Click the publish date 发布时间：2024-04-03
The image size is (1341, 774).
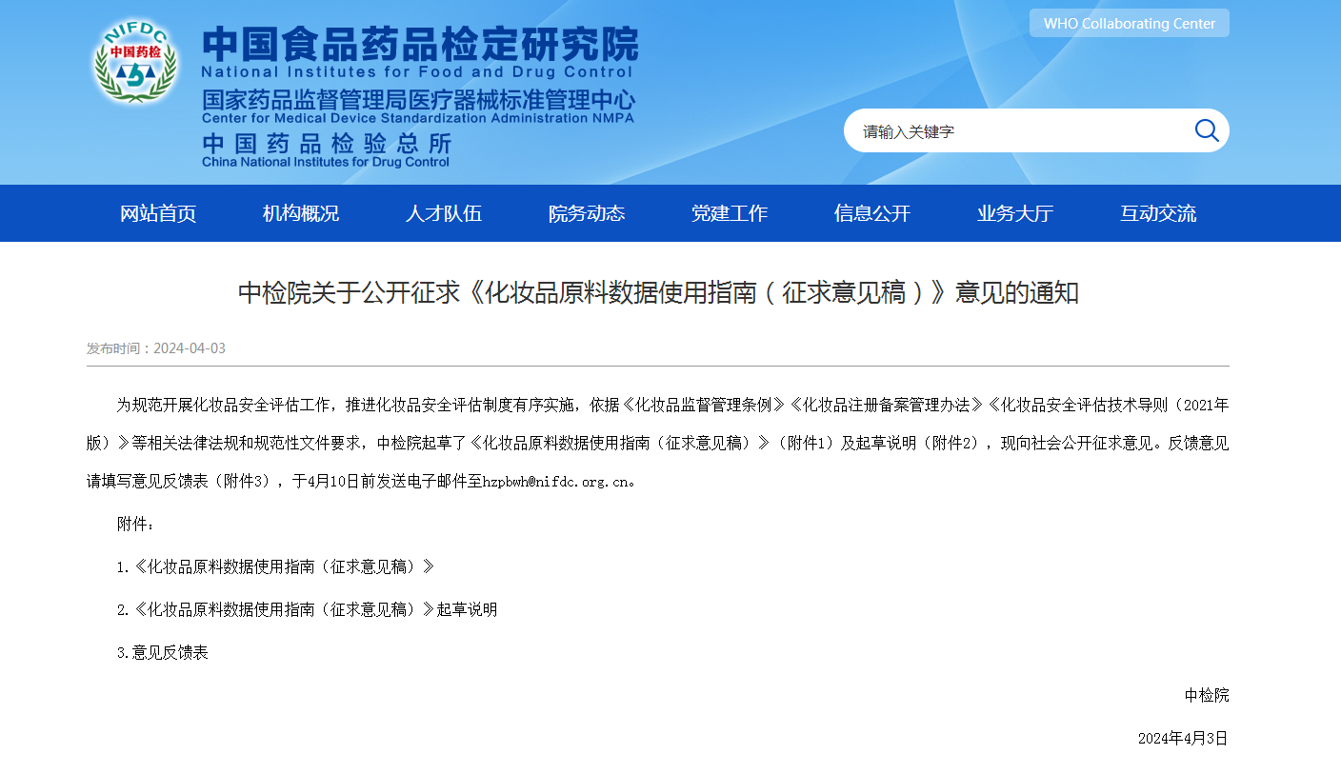point(156,348)
